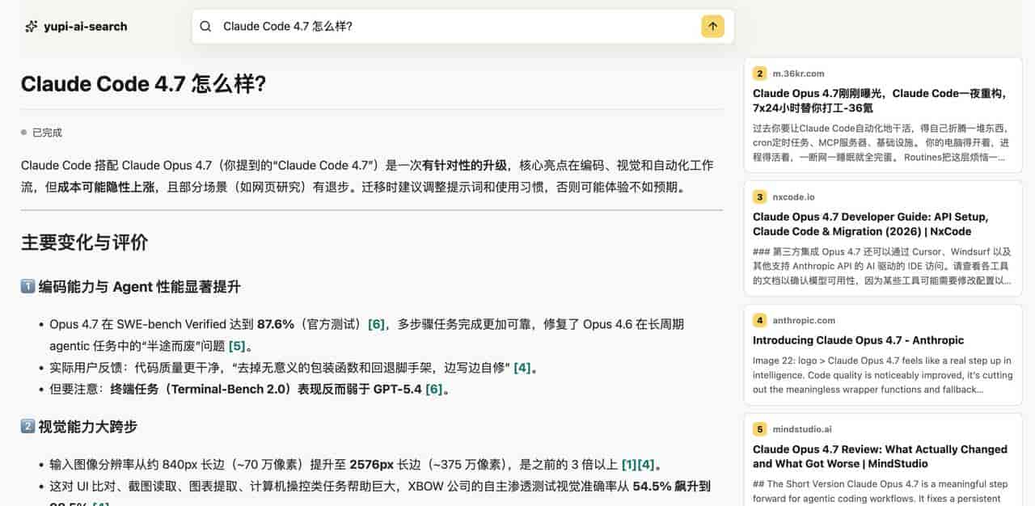Click the nxcode.io domain label
Screen dimensions: 1035x506
tap(793, 196)
